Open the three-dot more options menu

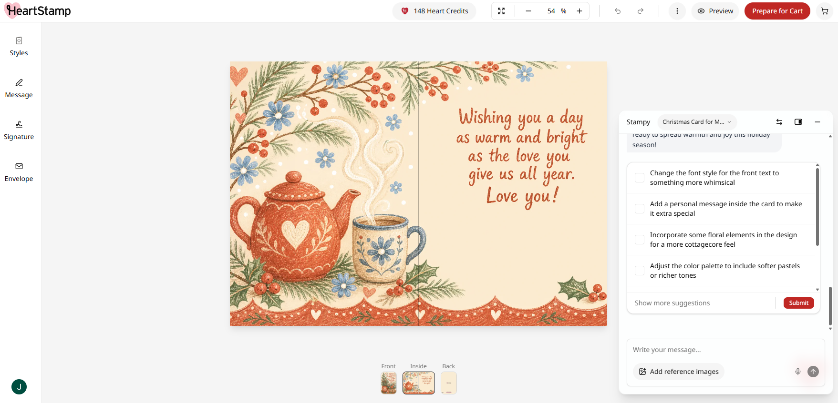[677, 11]
